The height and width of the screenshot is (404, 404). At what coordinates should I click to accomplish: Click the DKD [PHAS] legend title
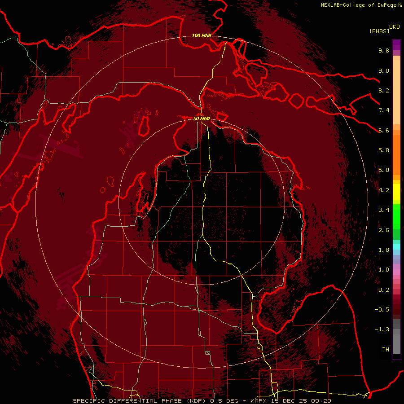coord(385,29)
